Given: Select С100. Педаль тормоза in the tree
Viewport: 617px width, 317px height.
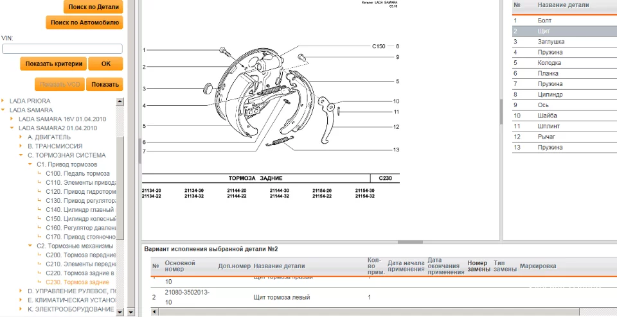Looking at the screenshot, I should 78,173.
